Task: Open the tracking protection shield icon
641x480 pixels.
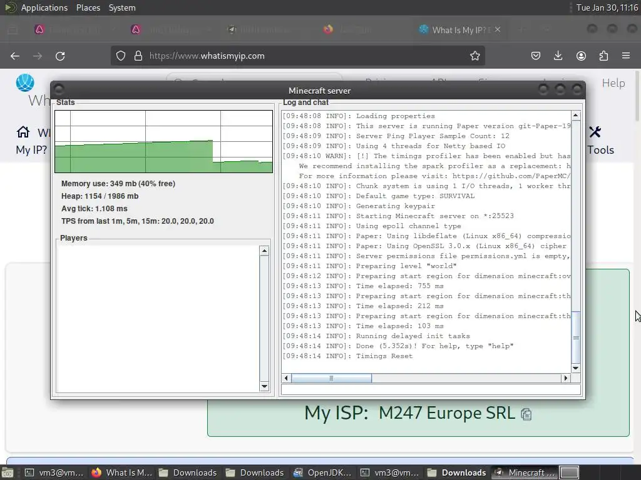Action: click(x=121, y=56)
